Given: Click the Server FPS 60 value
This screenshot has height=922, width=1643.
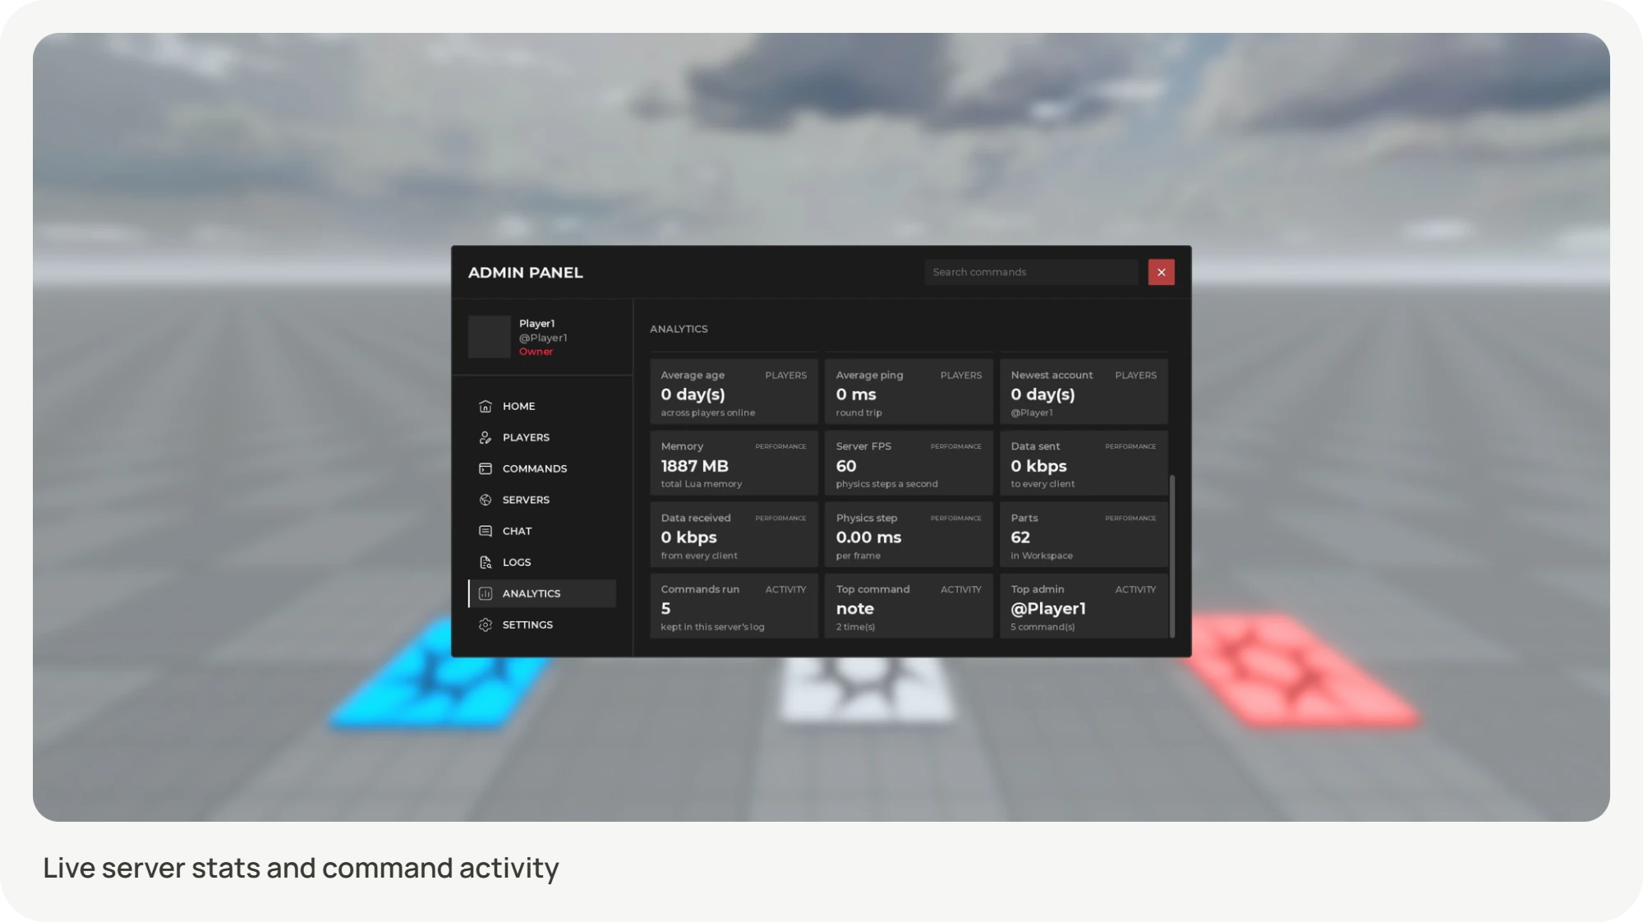Looking at the screenshot, I should 846,466.
